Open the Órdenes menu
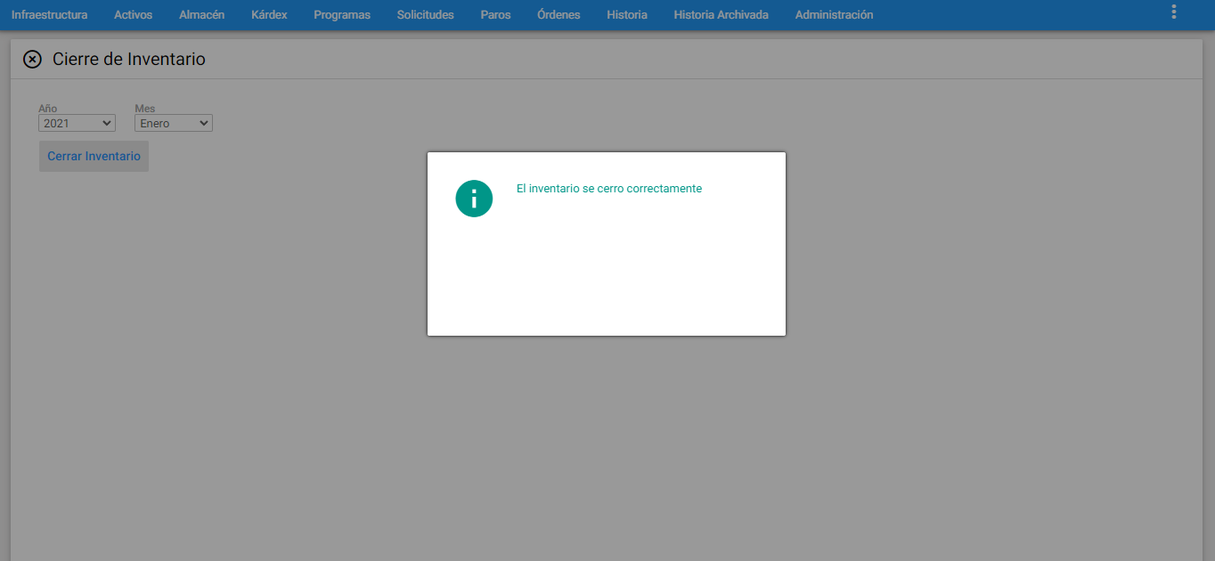This screenshot has width=1215, height=561. click(559, 15)
